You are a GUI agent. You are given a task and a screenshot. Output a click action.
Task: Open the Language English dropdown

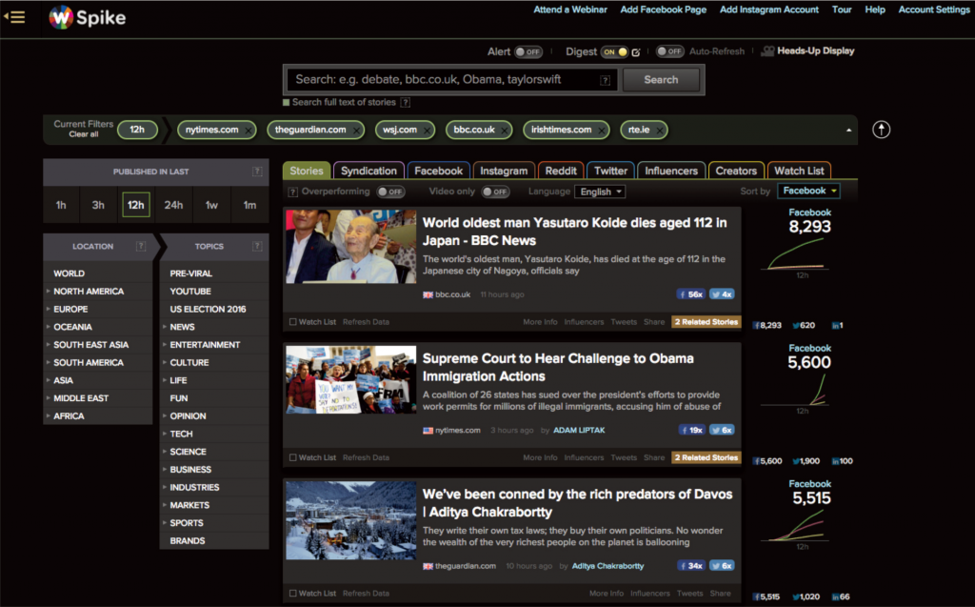coord(600,192)
